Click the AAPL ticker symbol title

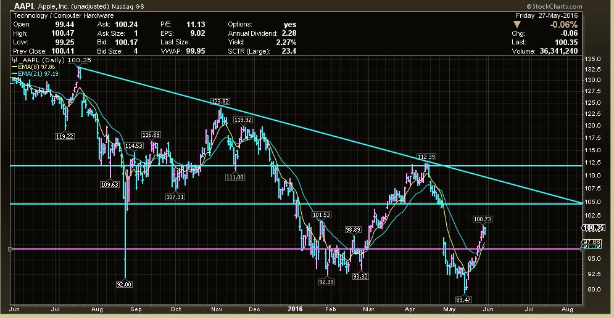point(24,6)
